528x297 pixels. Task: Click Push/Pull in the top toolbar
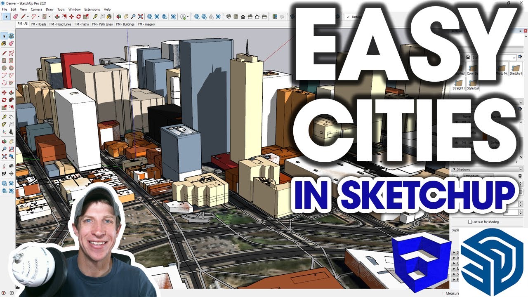click(57, 16)
